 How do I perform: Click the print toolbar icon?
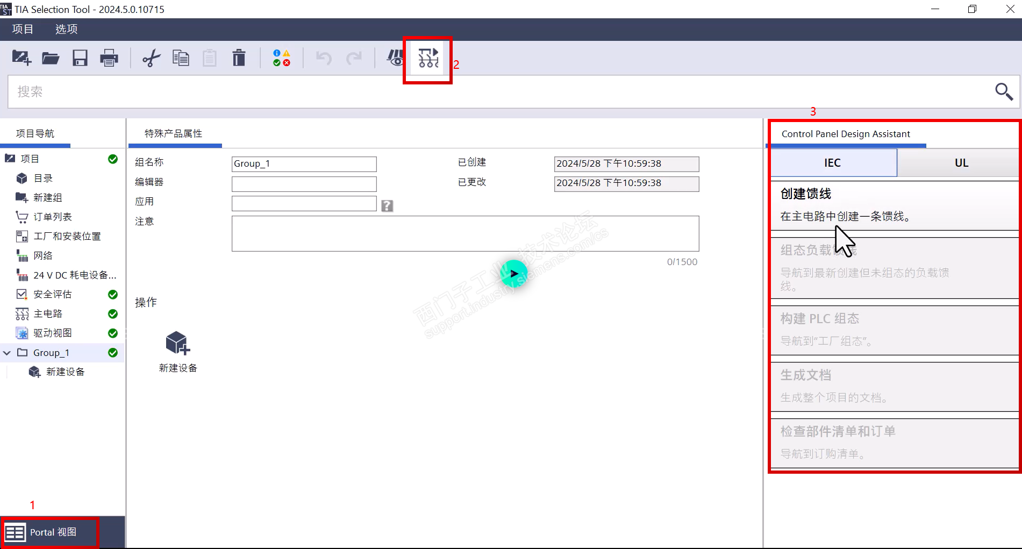(109, 58)
